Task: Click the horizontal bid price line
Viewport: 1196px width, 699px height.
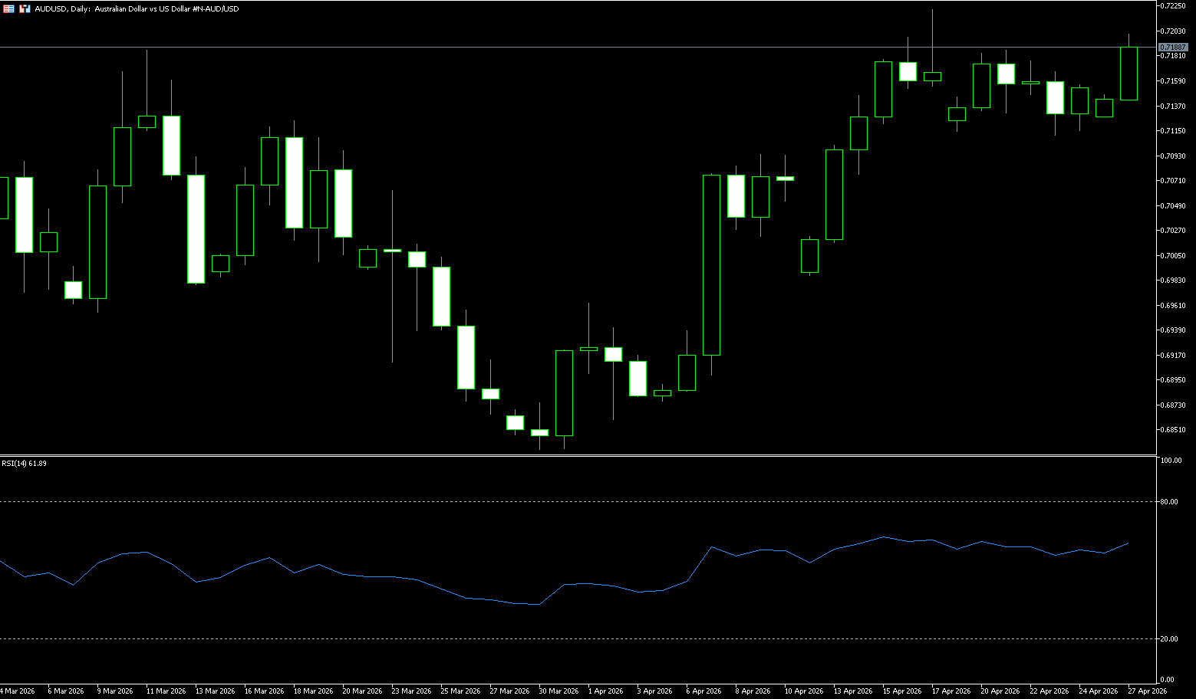Action: [x=537, y=48]
